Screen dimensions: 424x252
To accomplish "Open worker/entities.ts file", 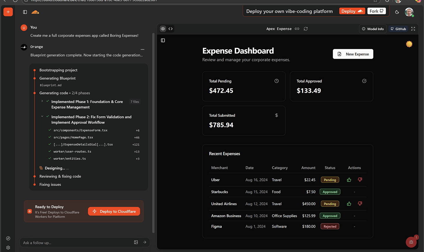I will [x=69, y=158].
